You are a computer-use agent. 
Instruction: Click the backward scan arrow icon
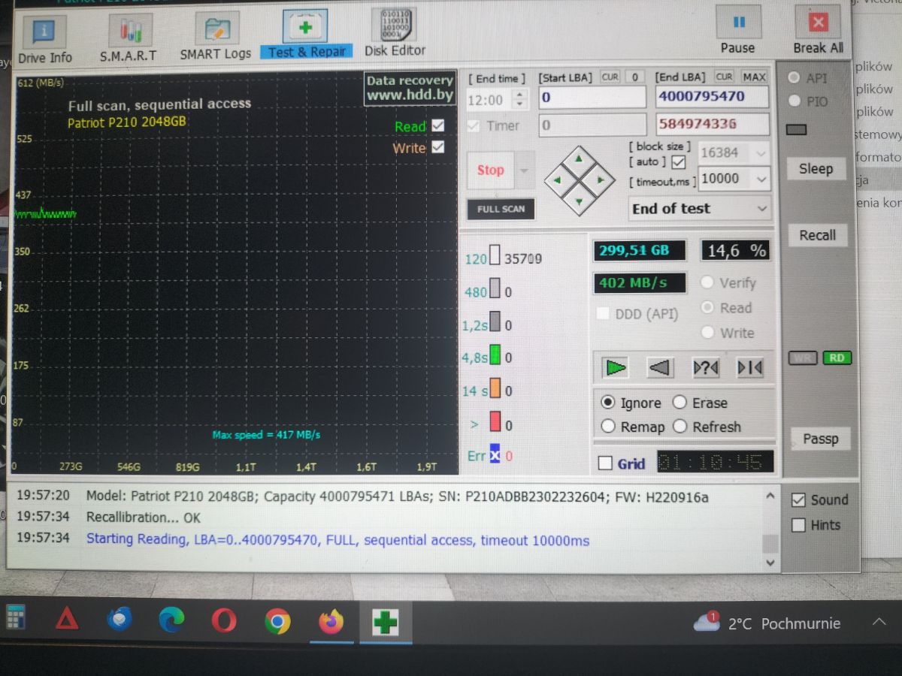pyautogui.click(x=660, y=367)
